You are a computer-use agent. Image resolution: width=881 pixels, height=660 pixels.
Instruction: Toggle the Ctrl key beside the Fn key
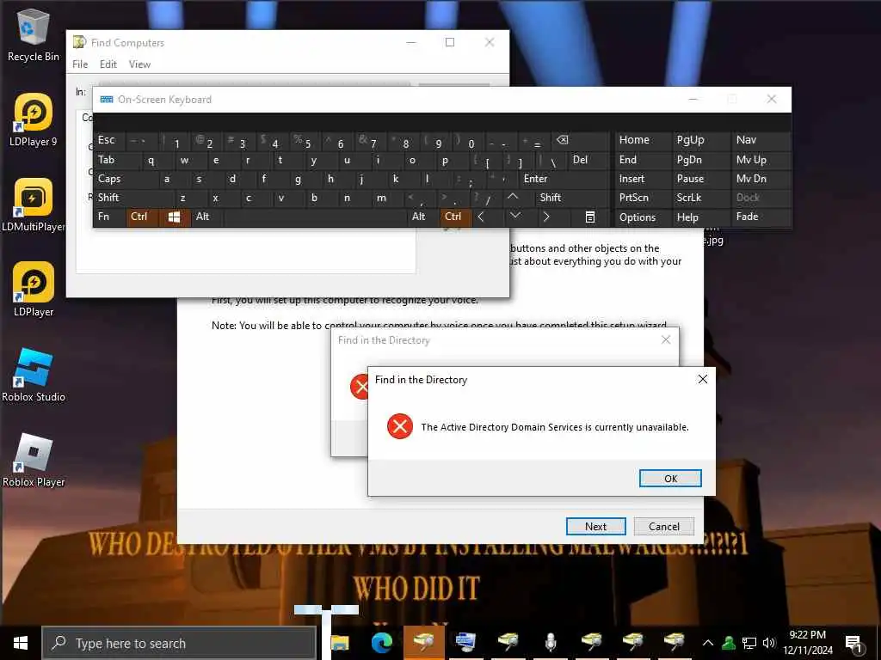point(142,217)
